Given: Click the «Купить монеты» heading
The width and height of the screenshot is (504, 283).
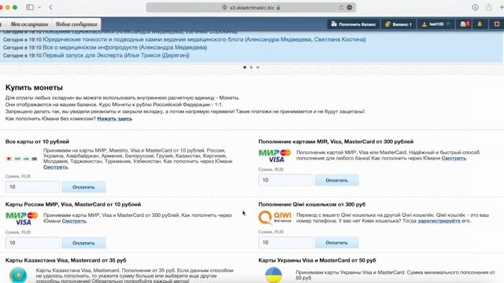Looking at the screenshot, I should click(34, 87).
